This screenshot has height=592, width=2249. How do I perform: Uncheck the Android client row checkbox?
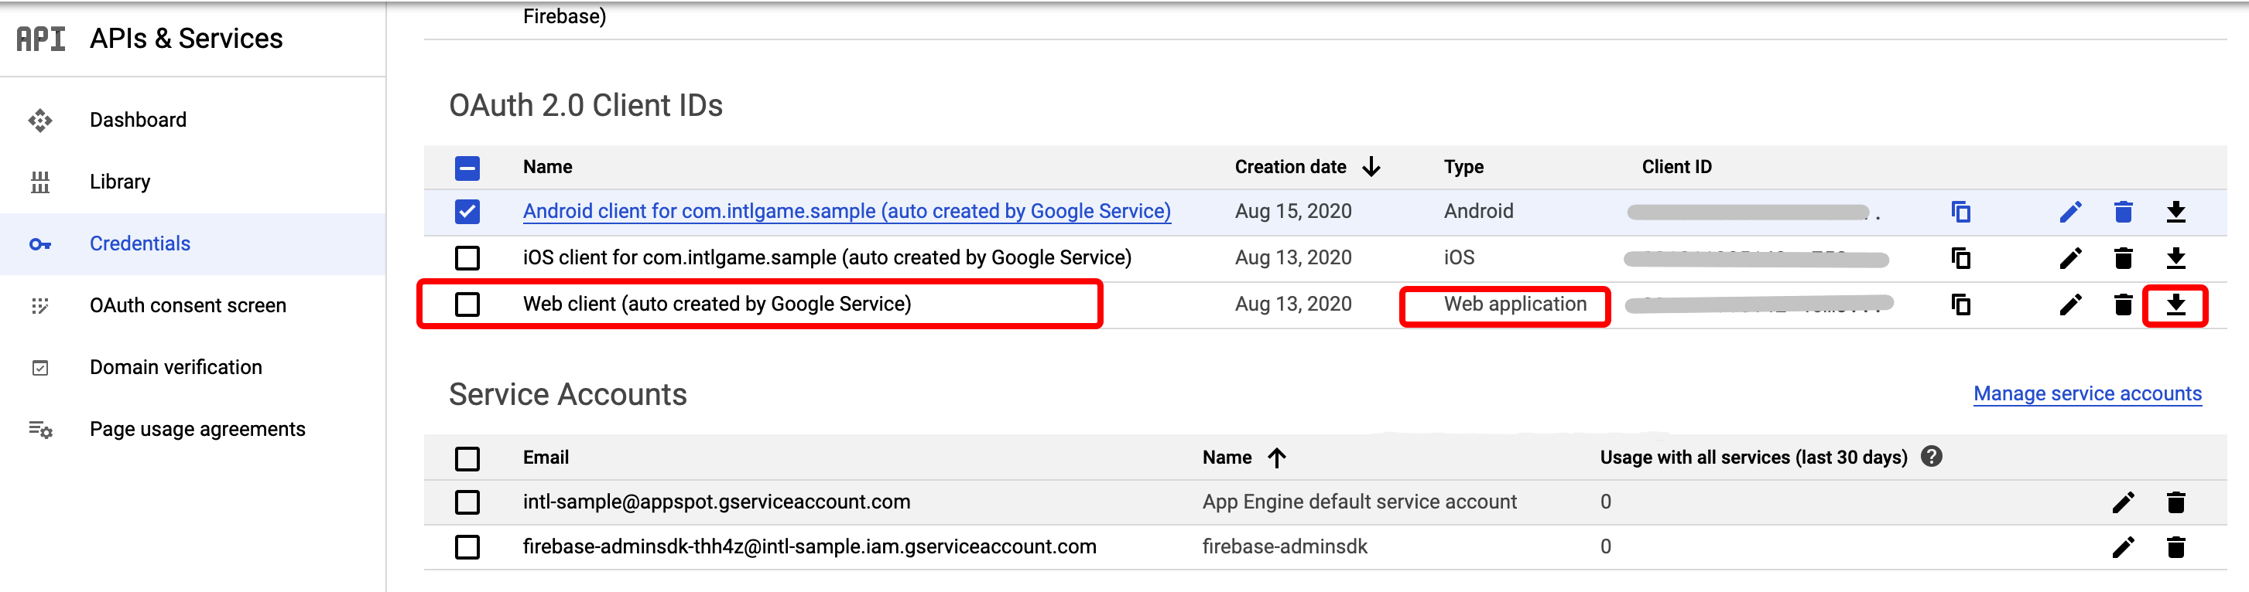(467, 212)
